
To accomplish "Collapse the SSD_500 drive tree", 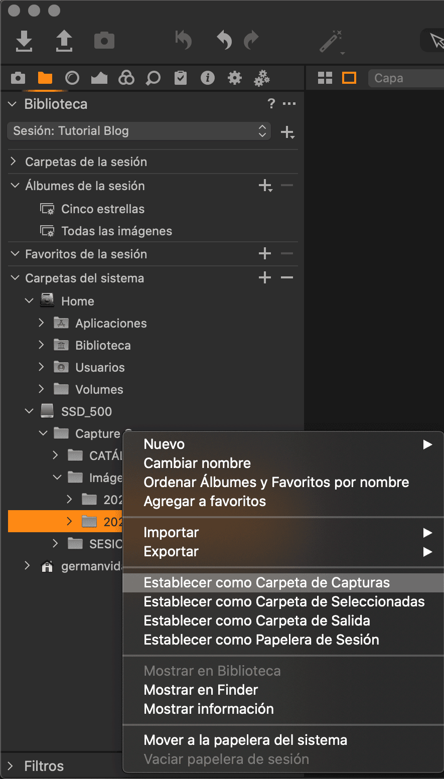I will [29, 411].
